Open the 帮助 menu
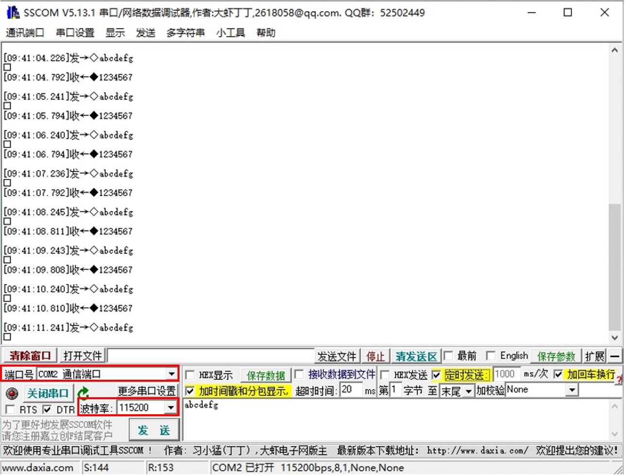 tap(265, 33)
